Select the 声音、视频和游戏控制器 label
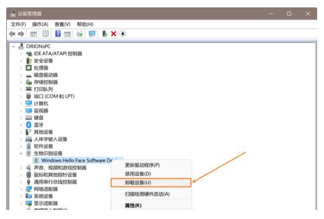The image size is (324, 219). (60, 167)
